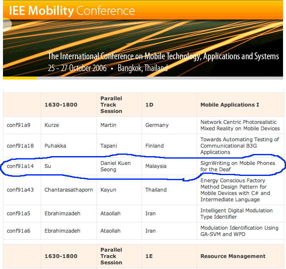Click the 'Resource Management' session title
The image size is (286, 269).
pos(233,256)
